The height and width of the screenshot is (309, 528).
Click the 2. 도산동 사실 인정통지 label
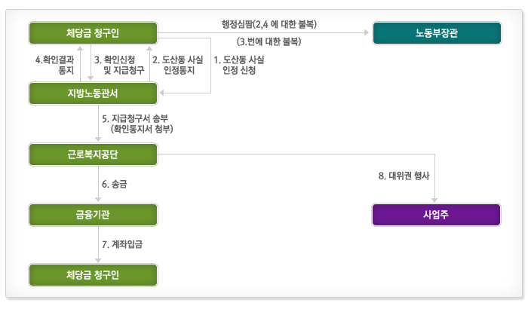click(x=178, y=64)
